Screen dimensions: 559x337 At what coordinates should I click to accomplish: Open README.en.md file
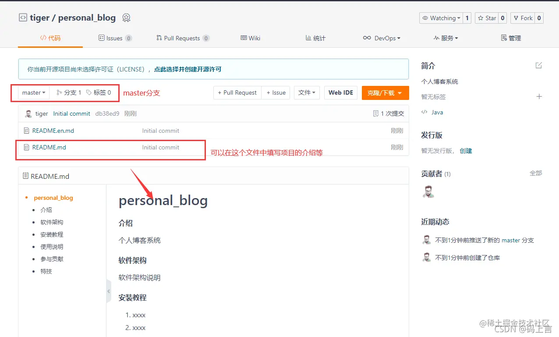tap(53, 131)
